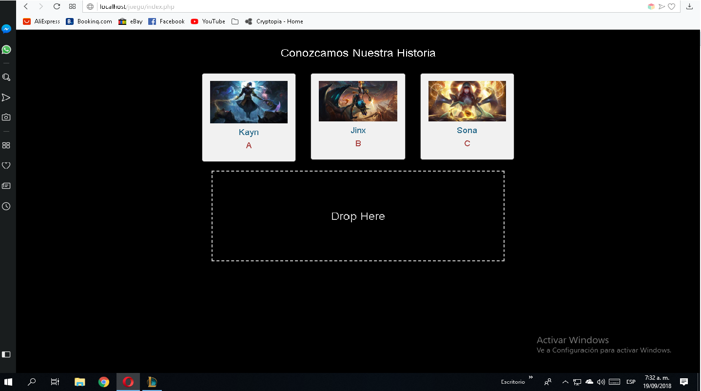Open Messenger in Opera sidebar

coord(6,29)
